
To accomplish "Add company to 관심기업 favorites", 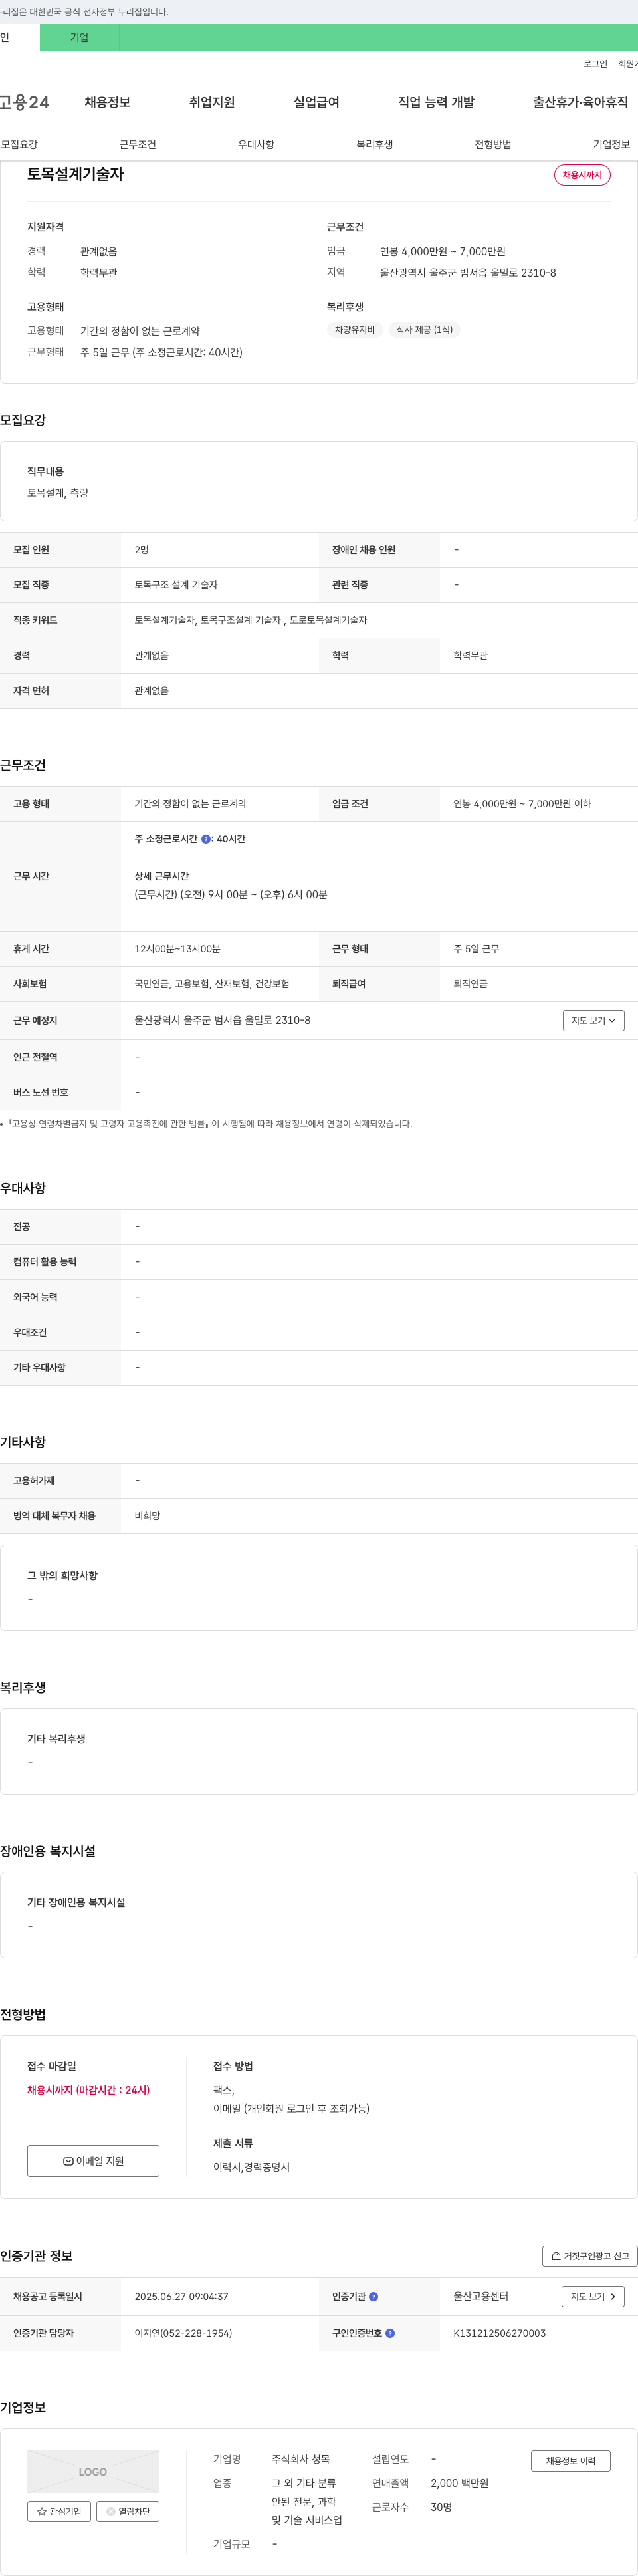I will point(59,2511).
